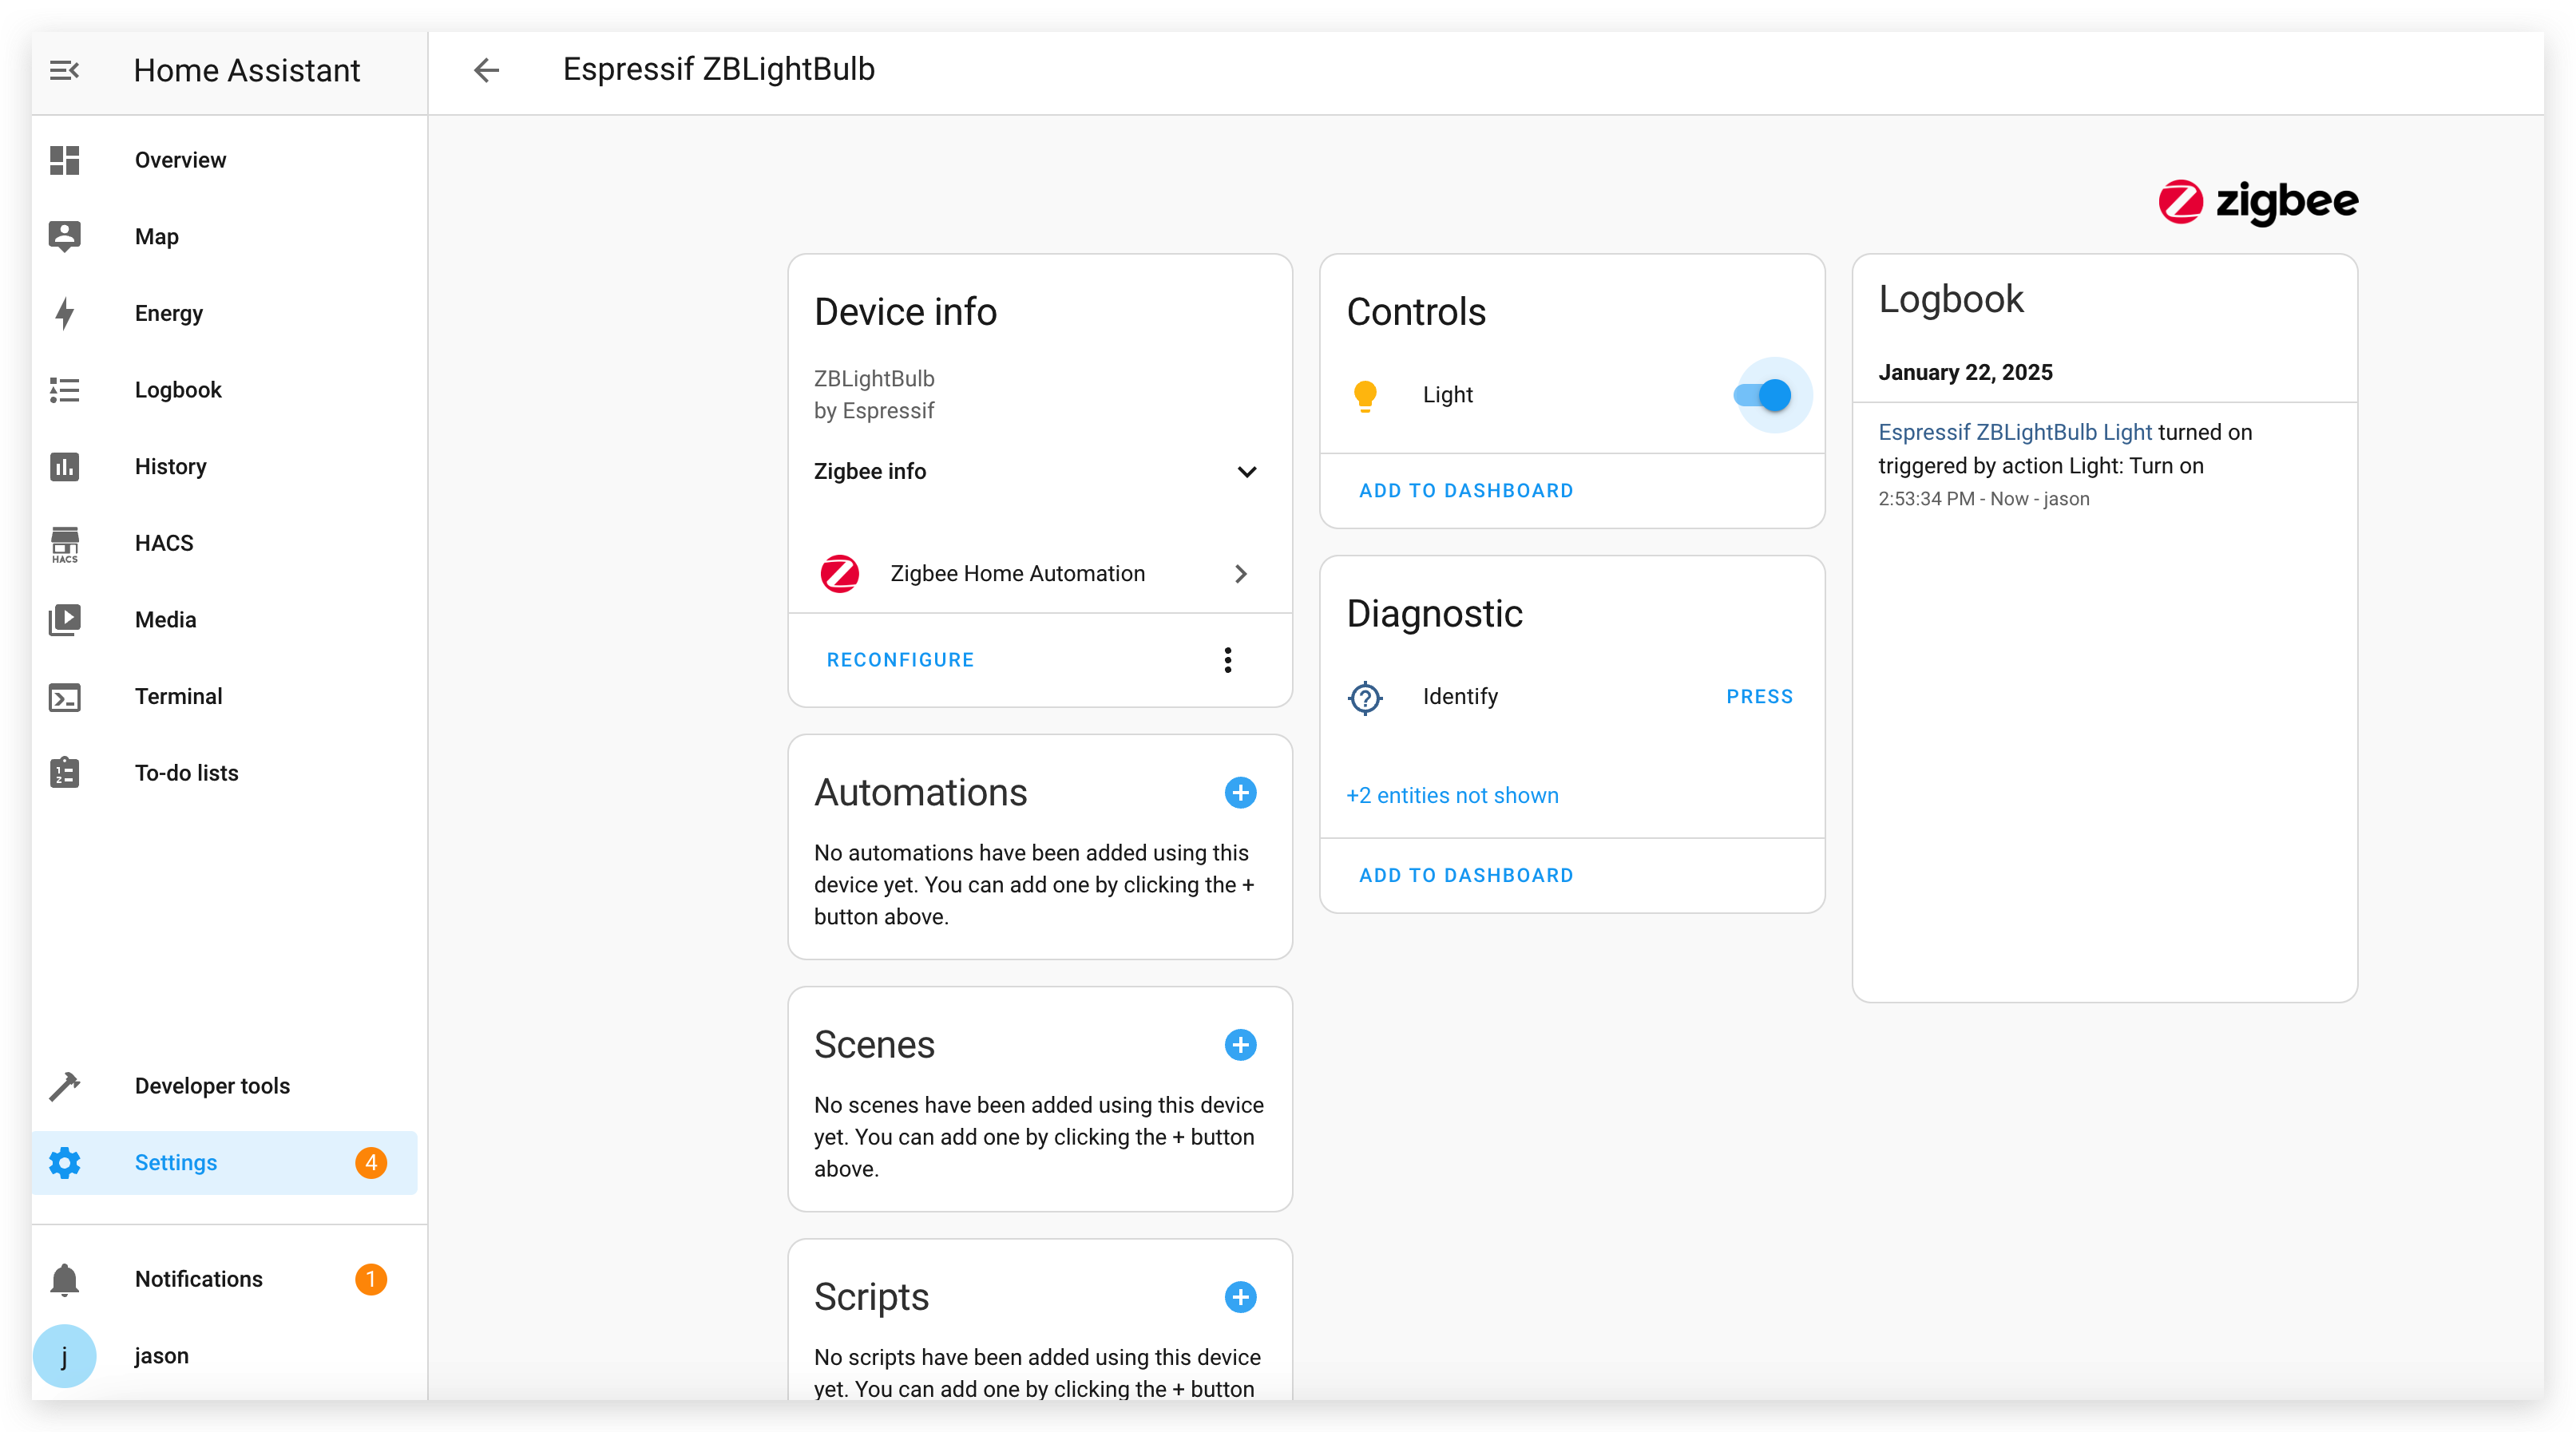Click the '2:53:34 PM - Now - jason' timestamp
Screen dimensions: 2576x1432
coord(1984,499)
